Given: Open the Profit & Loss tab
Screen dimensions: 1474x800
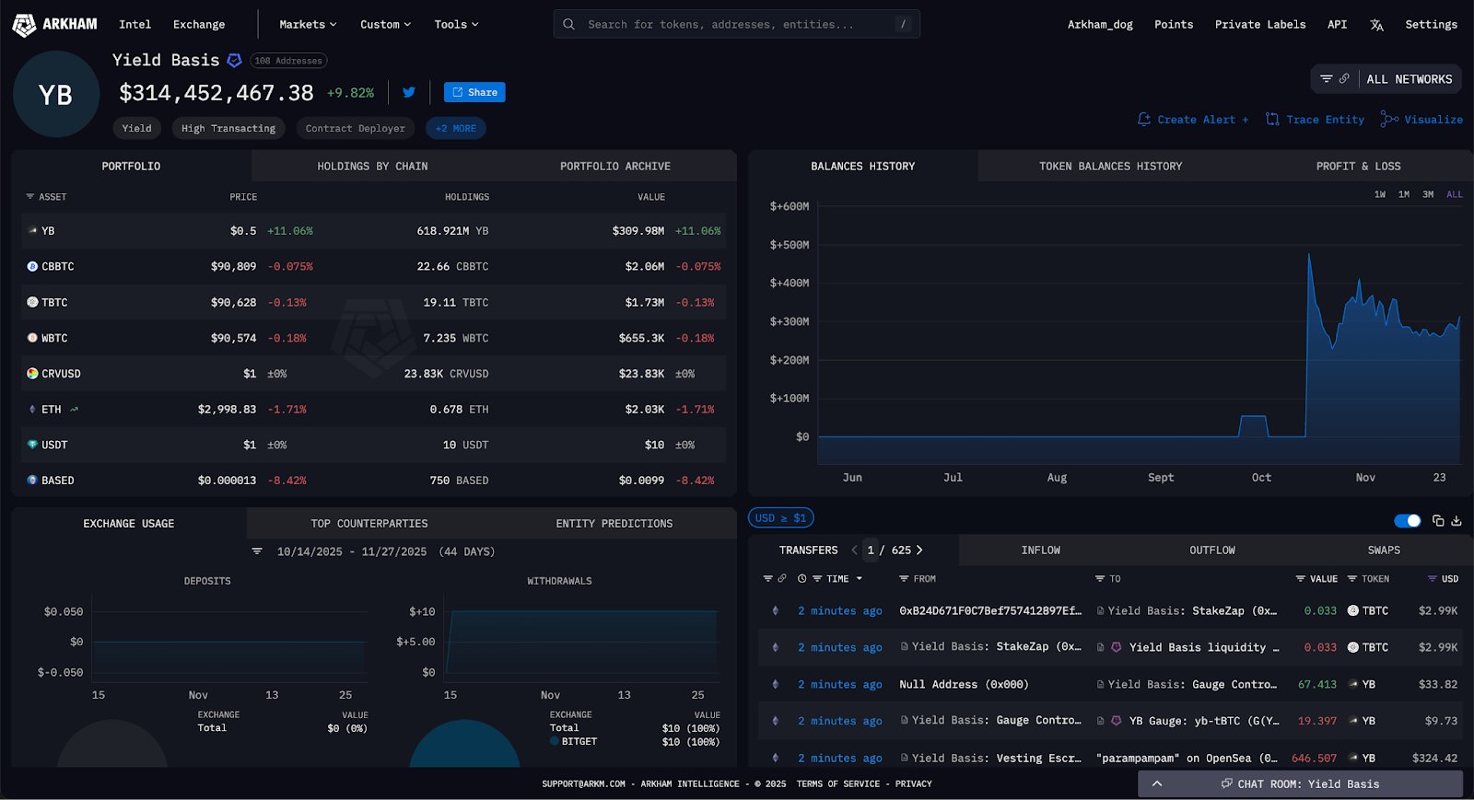Looking at the screenshot, I should pyautogui.click(x=1358, y=167).
